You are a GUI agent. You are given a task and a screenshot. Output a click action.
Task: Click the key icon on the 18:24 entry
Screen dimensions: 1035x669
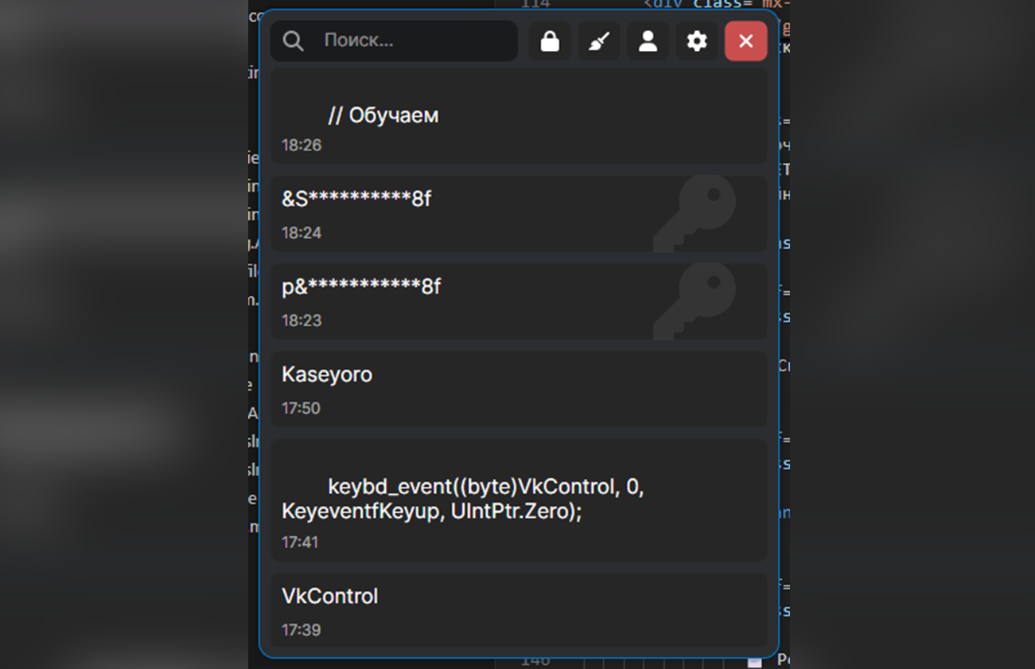pyautogui.click(x=697, y=213)
